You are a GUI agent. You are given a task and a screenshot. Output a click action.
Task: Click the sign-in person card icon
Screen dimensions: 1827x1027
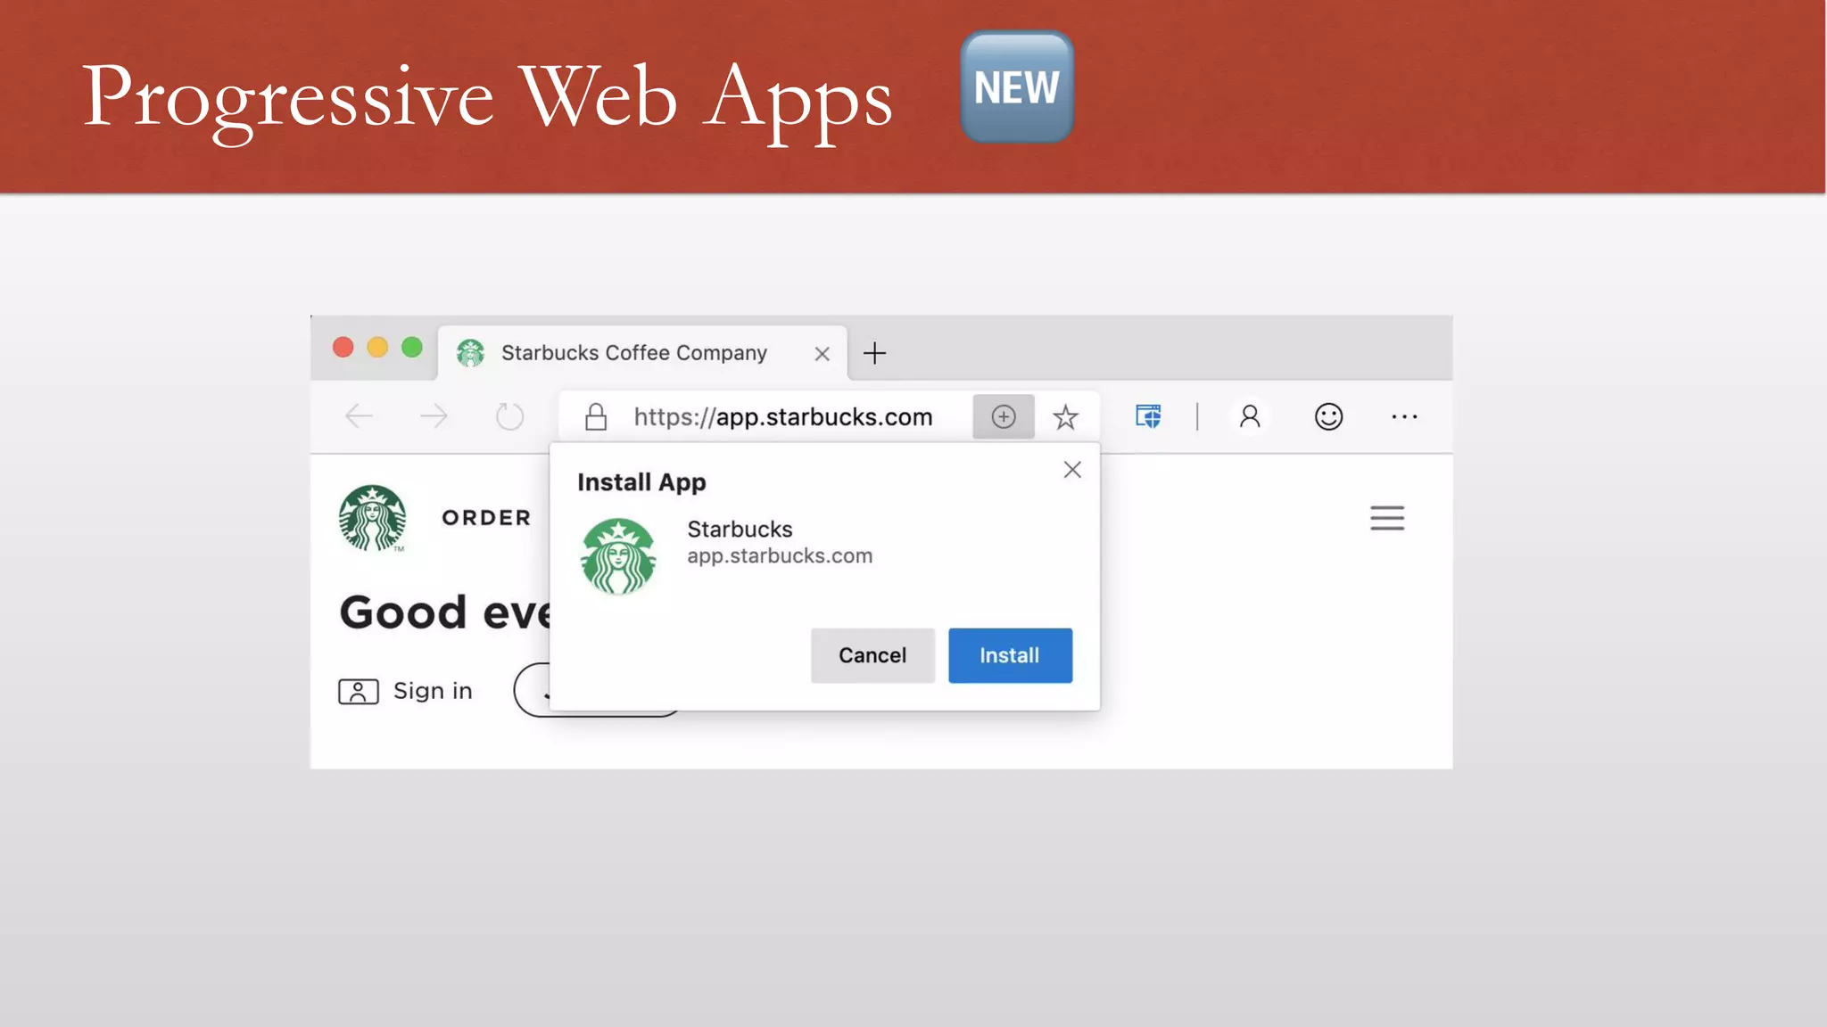click(x=359, y=691)
